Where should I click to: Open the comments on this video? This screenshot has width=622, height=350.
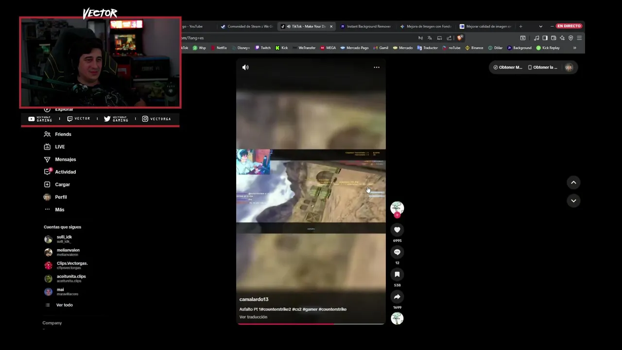click(x=397, y=252)
